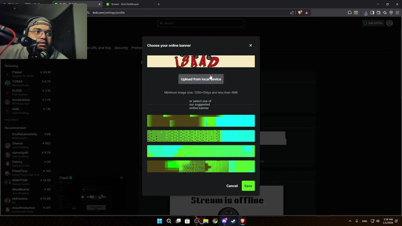Click the tab search icon in toolbar
The width and height of the screenshot is (402, 226).
click(x=356, y=13)
